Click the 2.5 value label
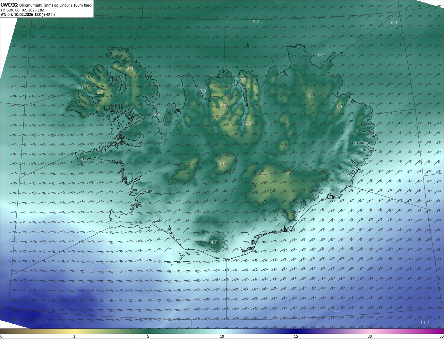The image size is (444, 339). click(x=223, y=106)
